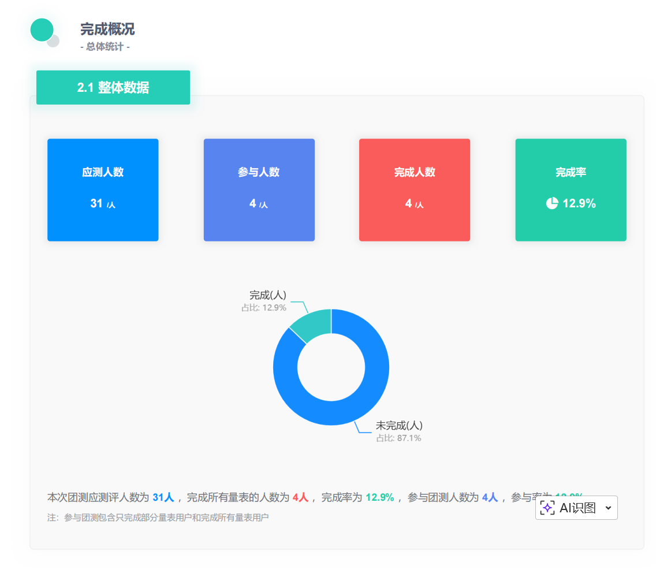Click the AI识图 scan icon
Image resolution: width=656 pixels, height=577 pixels.
[x=547, y=508]
